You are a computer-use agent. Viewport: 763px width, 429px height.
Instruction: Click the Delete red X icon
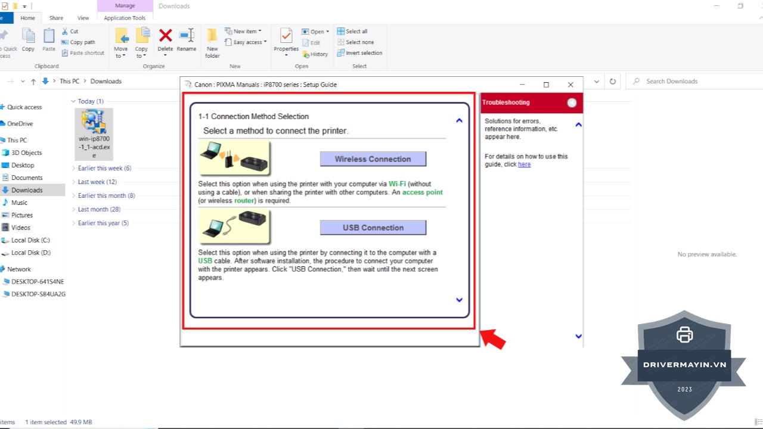click(165, 36)
